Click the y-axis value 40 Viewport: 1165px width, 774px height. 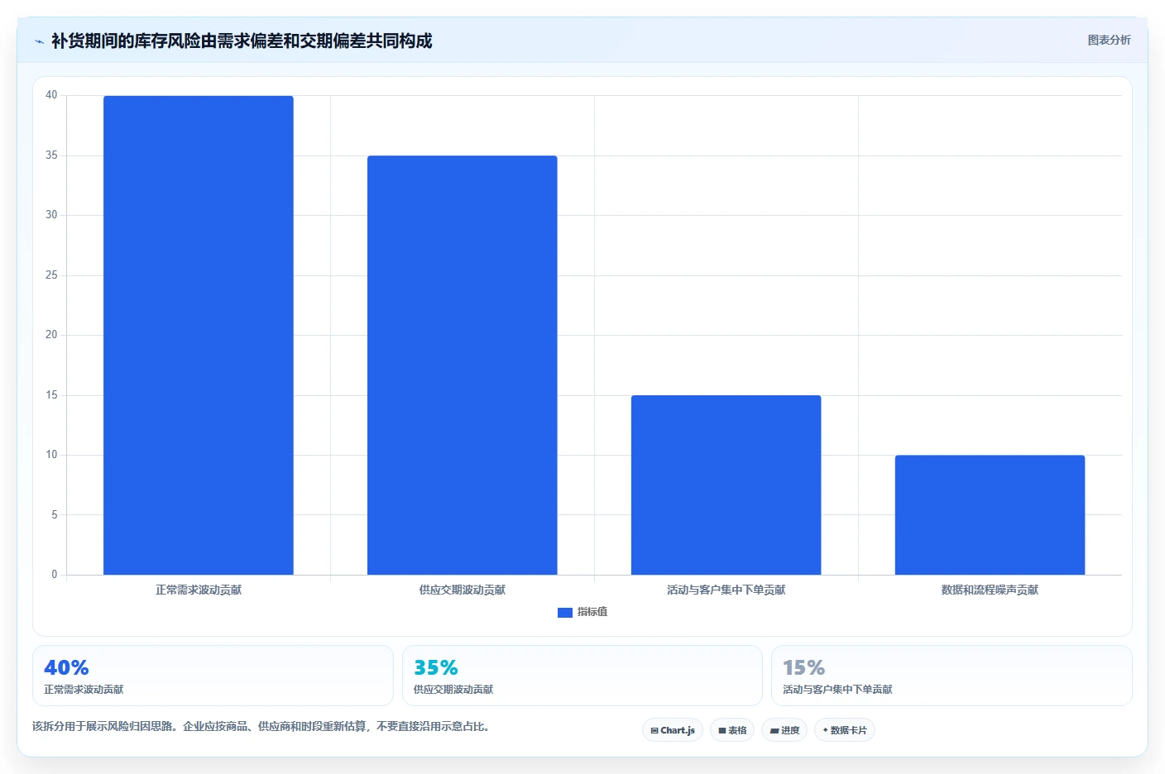click(x=51, y=95)
